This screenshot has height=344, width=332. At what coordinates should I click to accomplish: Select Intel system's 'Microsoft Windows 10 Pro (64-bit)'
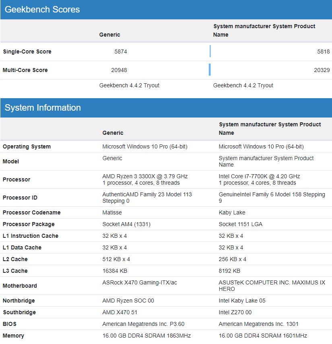pyautogui.click(x=261, y=146)
